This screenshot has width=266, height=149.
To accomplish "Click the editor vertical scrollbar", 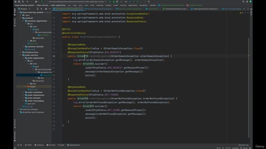I will tap(249, 87).
